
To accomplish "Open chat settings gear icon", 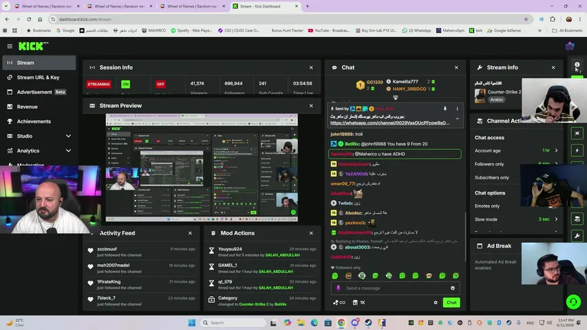I will point(436,302).
